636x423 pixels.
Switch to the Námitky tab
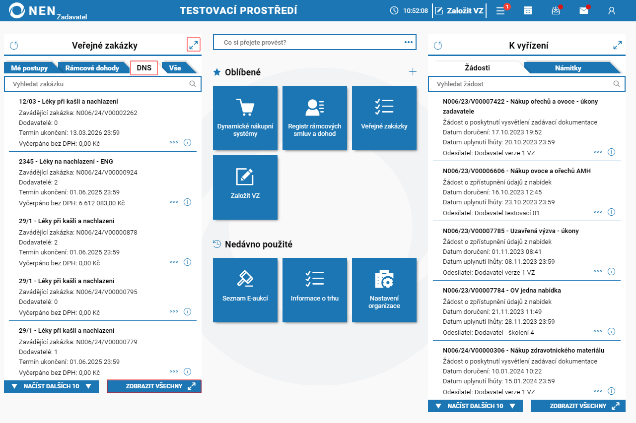pos(568,68)
